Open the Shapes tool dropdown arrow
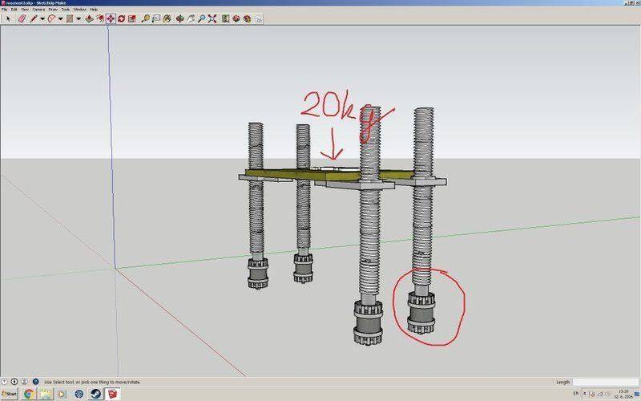The height and width of the screenshot is (401, 641). pyautogui.click(x=79, y=18)
